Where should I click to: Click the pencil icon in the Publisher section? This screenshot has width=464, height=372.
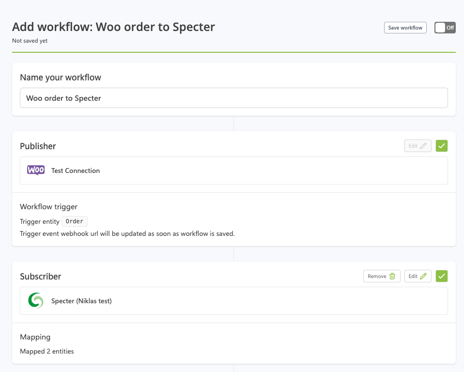[x=423, y=146]
